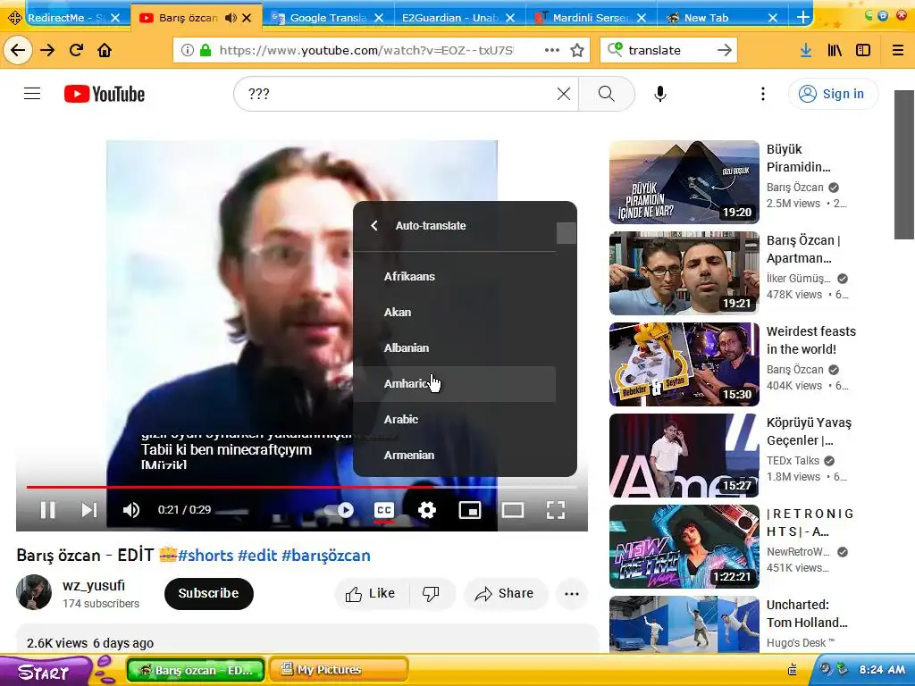The width and height of the screenshot is (915, 686).
Task: Open Köprüyü Yavaş Geçenler thumbnail
Action: point(684,456)
